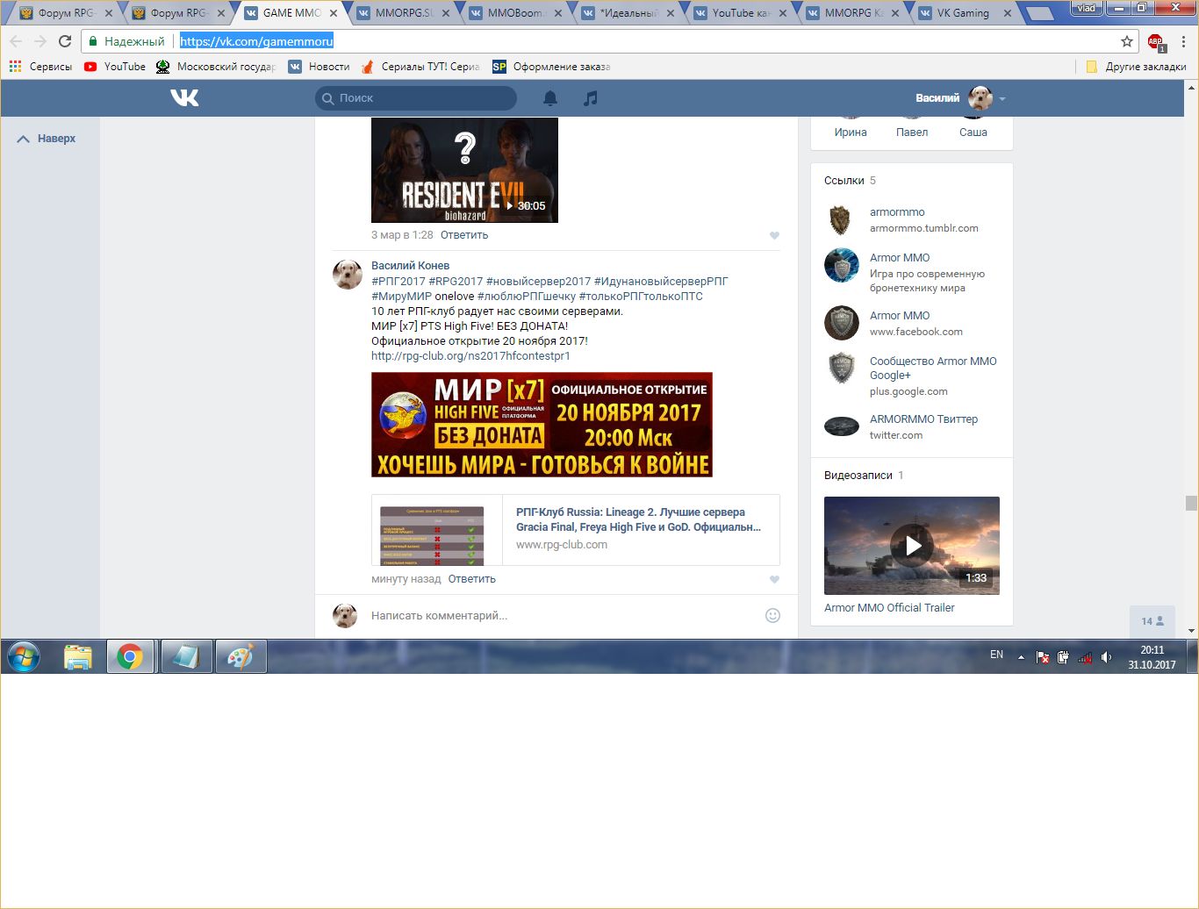Open Armor MMO link with facebook.com
This screenshot has height=909, width=1199.
900,316
